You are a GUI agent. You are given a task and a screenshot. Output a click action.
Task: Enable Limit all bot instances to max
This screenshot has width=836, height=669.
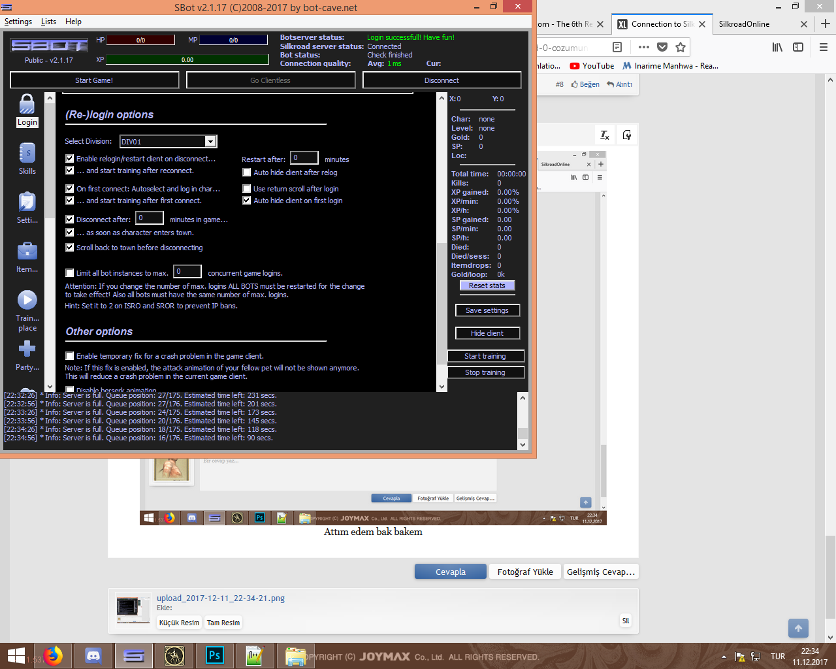point(70,273)
